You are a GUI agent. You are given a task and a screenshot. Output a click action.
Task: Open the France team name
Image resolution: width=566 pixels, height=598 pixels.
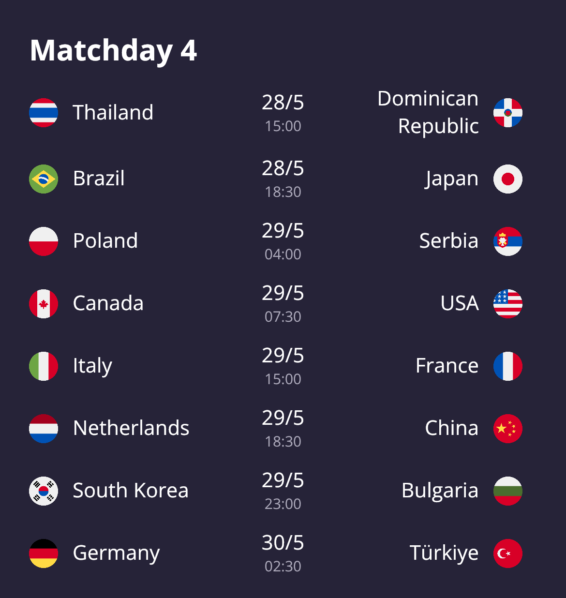pyautogui.click(x=447, y=365)
